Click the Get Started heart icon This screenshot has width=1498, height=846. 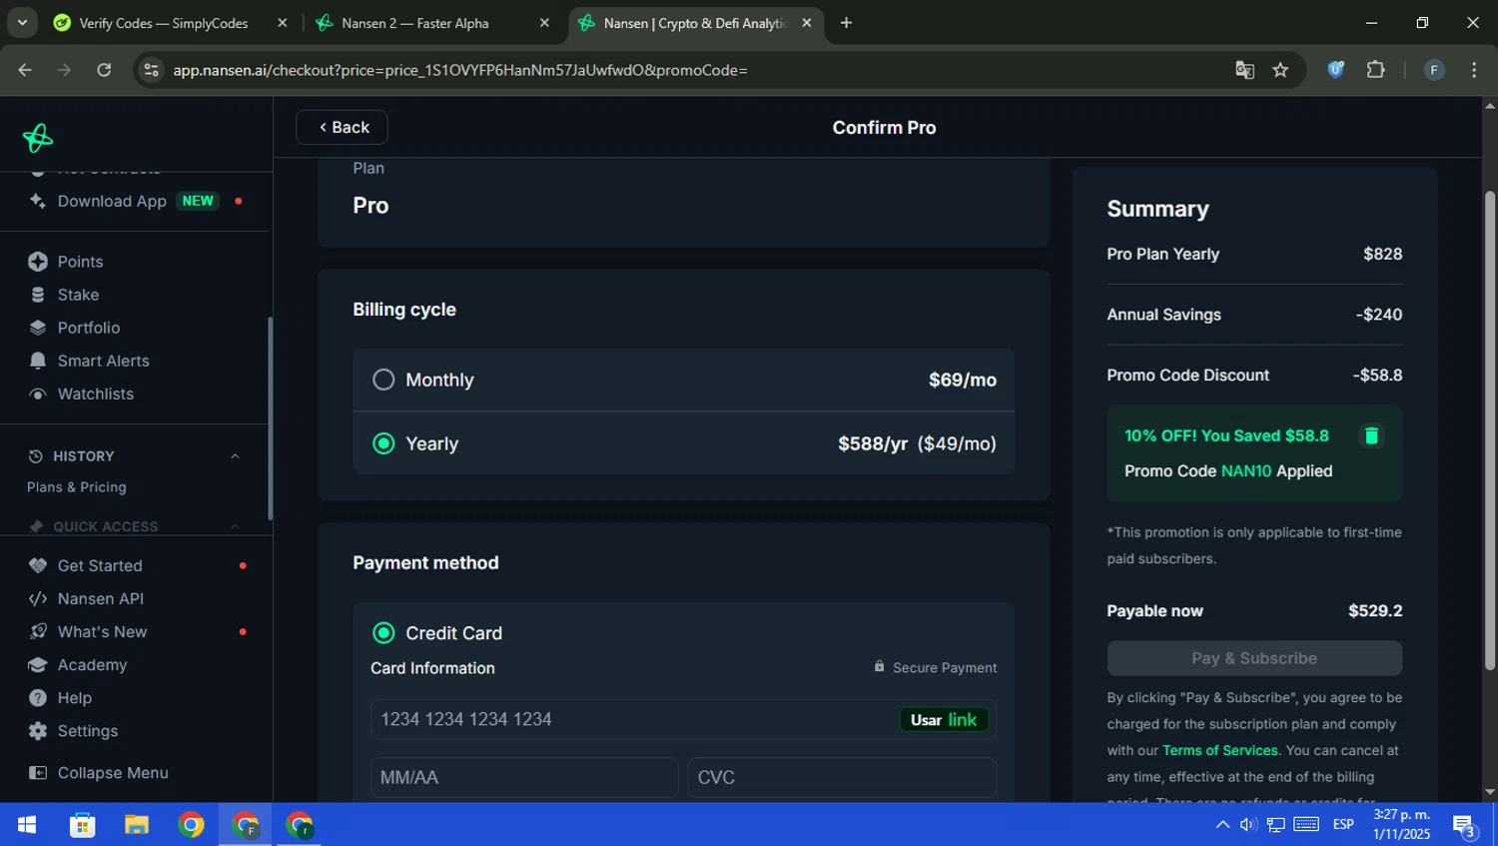38,565
